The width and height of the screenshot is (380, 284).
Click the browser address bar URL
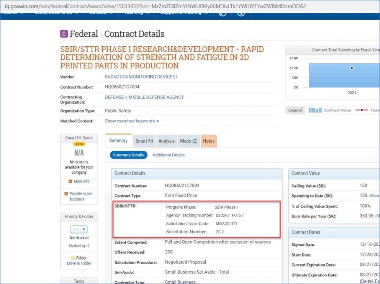coord(155,6)
